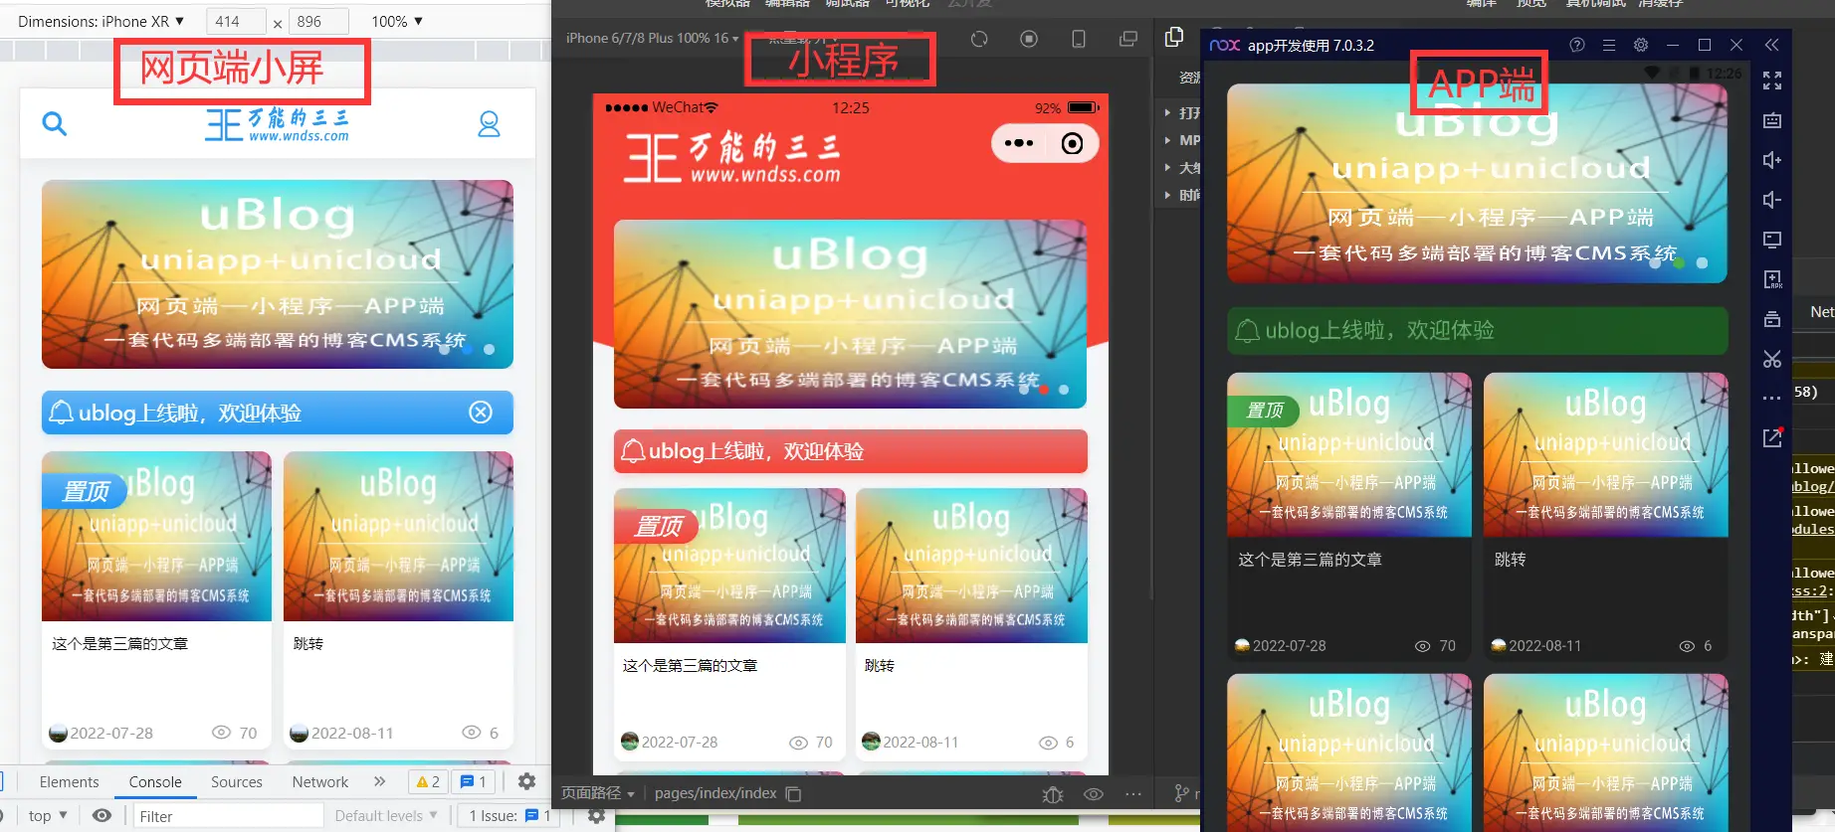Toggle the phone device frame icon in simulator toolbar
The image size is (1835, 832).
click(x=1079, y=39)
